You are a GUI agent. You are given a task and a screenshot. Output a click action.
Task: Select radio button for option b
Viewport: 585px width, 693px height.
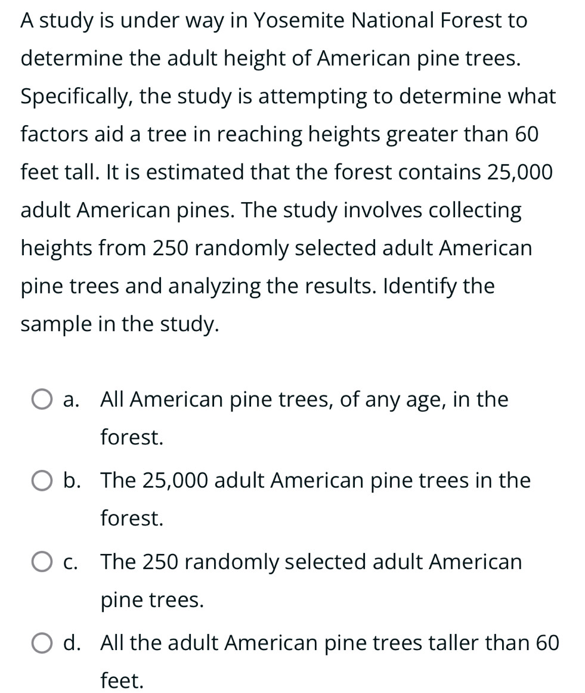click(41, 481)
